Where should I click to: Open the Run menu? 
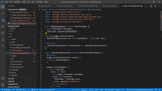click(x=33, y=2)
